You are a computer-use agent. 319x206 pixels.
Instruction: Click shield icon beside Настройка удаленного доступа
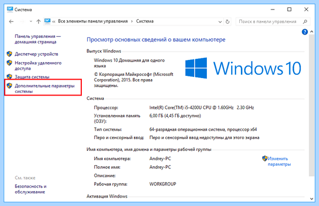[10, 63]
